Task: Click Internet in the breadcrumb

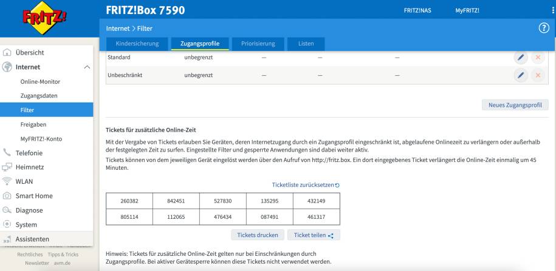Action: [118, 28]
